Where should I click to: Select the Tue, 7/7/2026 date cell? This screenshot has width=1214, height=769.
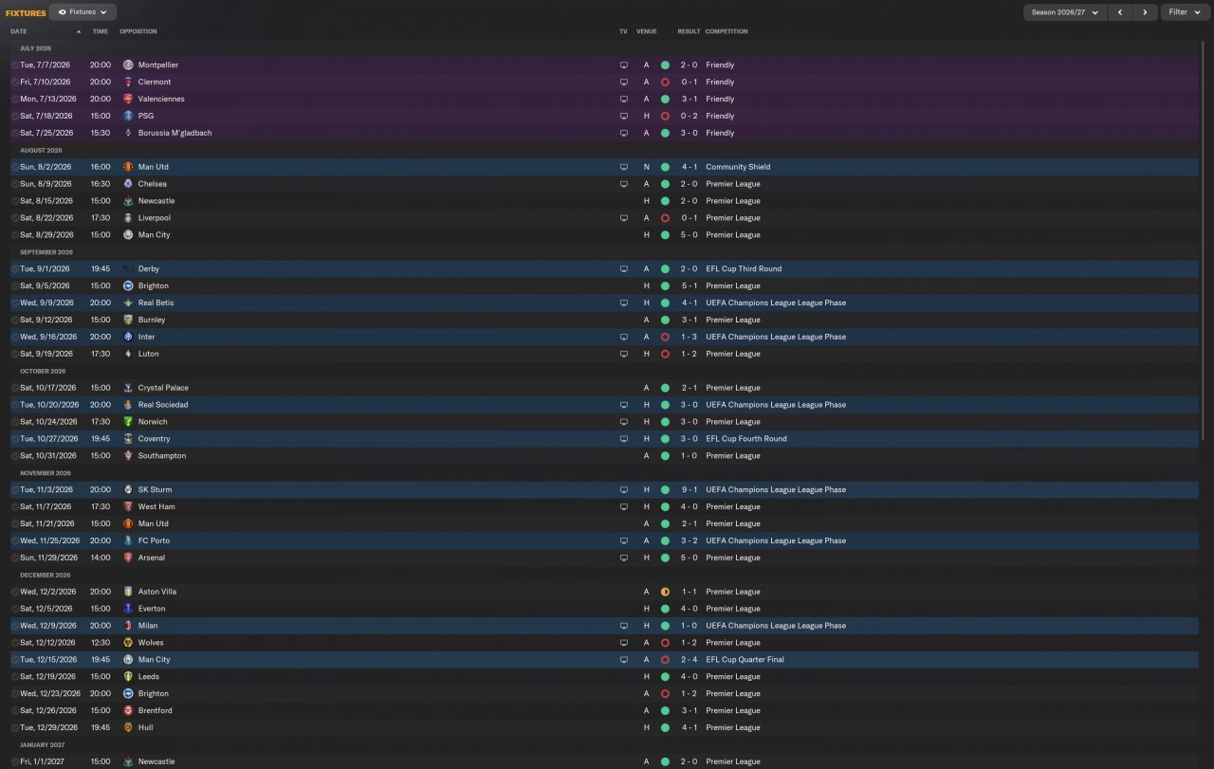coord(45,65)
